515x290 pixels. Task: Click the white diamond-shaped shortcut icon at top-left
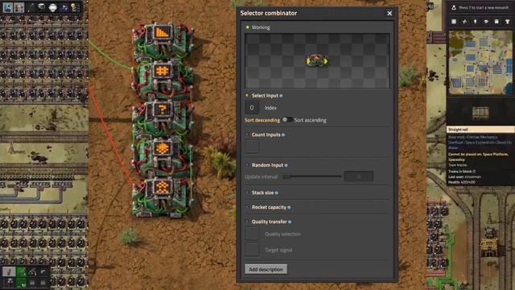tap(52, 7)
